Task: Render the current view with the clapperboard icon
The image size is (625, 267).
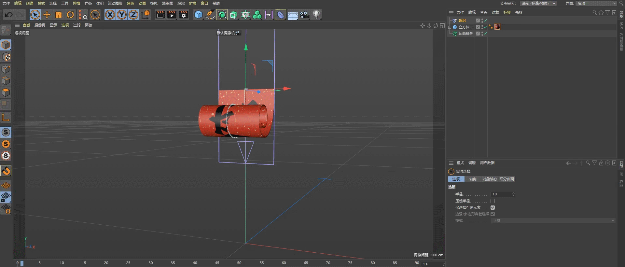Action: click(x=160, y=15)
